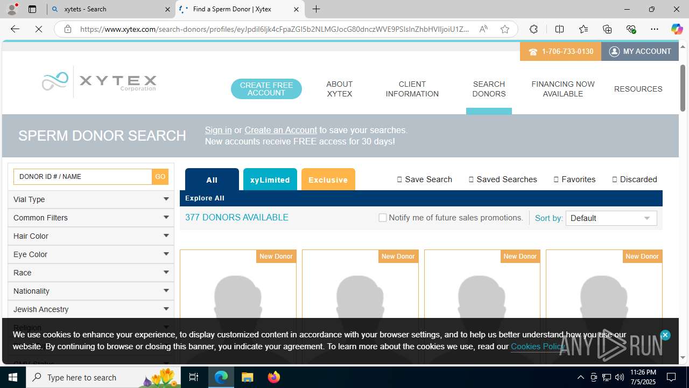The width and height of the screenshot is (689, 388).
Task: Call the 1-706-733-0130 phone button
Action: [x=560, y=51]
